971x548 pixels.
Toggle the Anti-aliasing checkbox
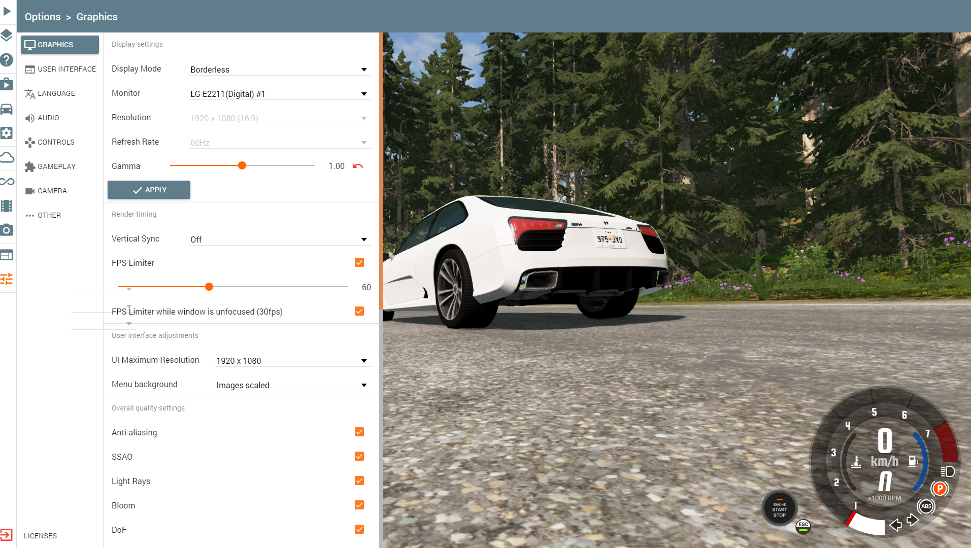click(359, 432)
